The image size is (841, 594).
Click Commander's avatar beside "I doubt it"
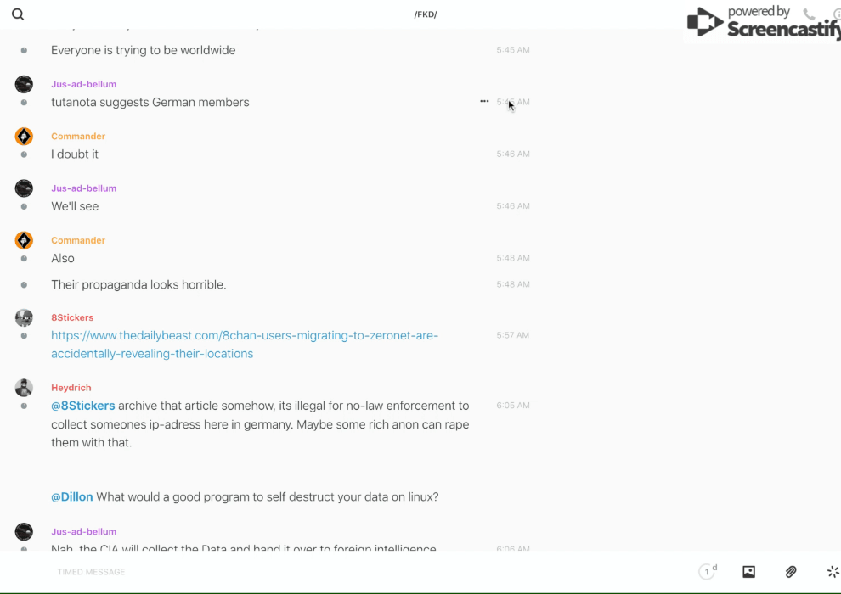[24, 137]
